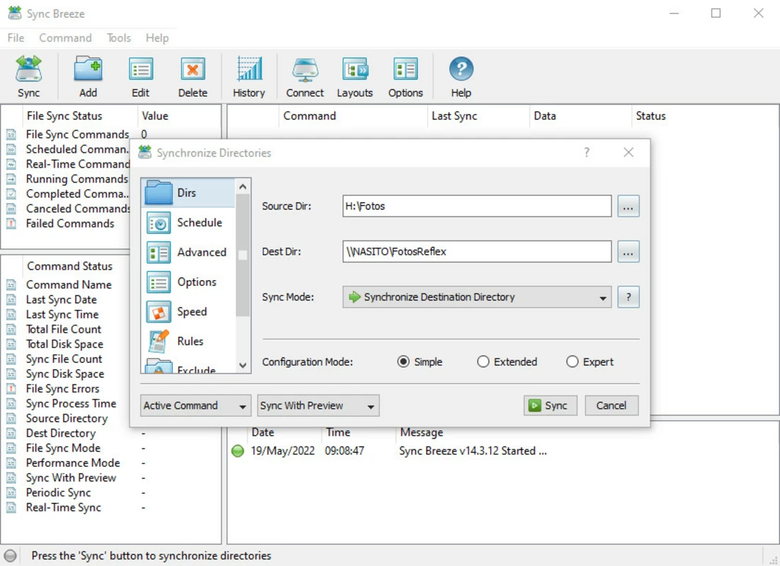Click the Sync Breeze app icon in title bar
Image resolution: width=780 pixels, height=566 pixels.
[15, 13]
